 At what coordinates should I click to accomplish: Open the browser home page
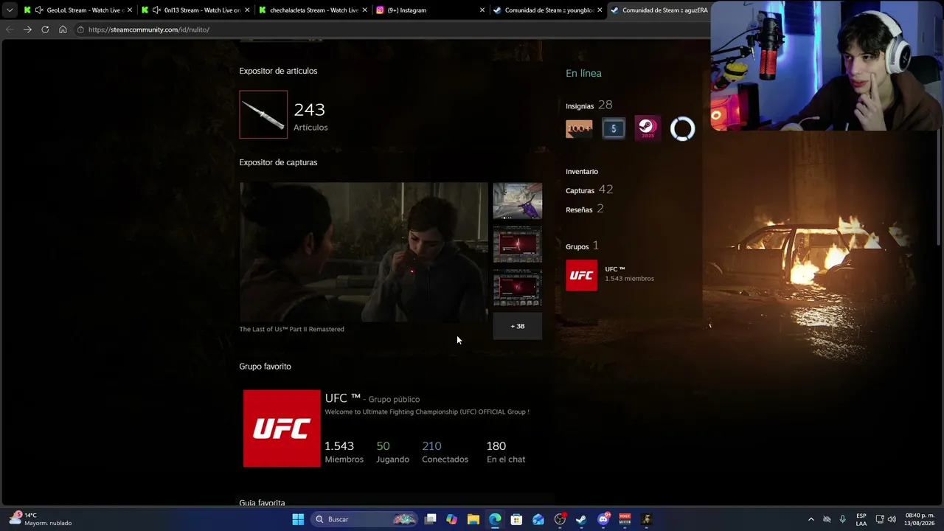[x=63, y=29]
